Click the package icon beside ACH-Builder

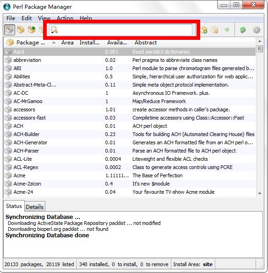click(8, 134)
